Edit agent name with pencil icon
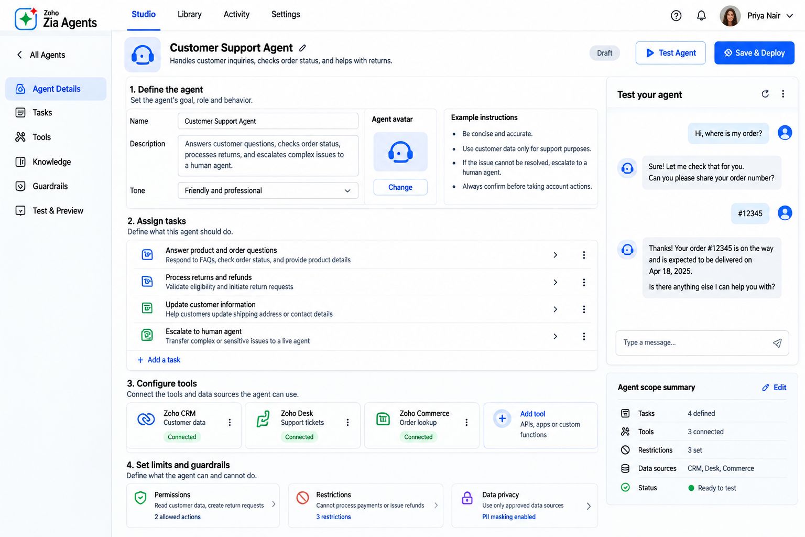The width and height of the screenshot is (805, 537). 302,48
